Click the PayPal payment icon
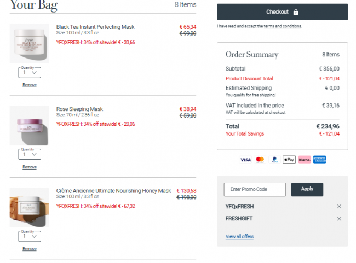The image size is (356, 263). (x=274, y=160)
